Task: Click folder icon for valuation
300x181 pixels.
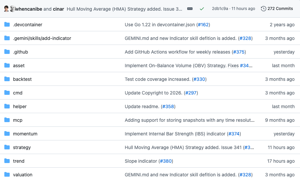Action: click(7, 175)
